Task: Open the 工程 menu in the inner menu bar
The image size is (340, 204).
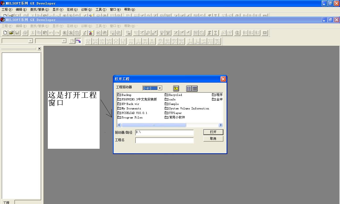Action: [7, 26]
